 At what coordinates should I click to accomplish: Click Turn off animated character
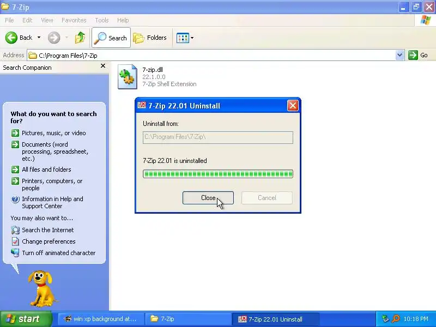coord(59,253)
